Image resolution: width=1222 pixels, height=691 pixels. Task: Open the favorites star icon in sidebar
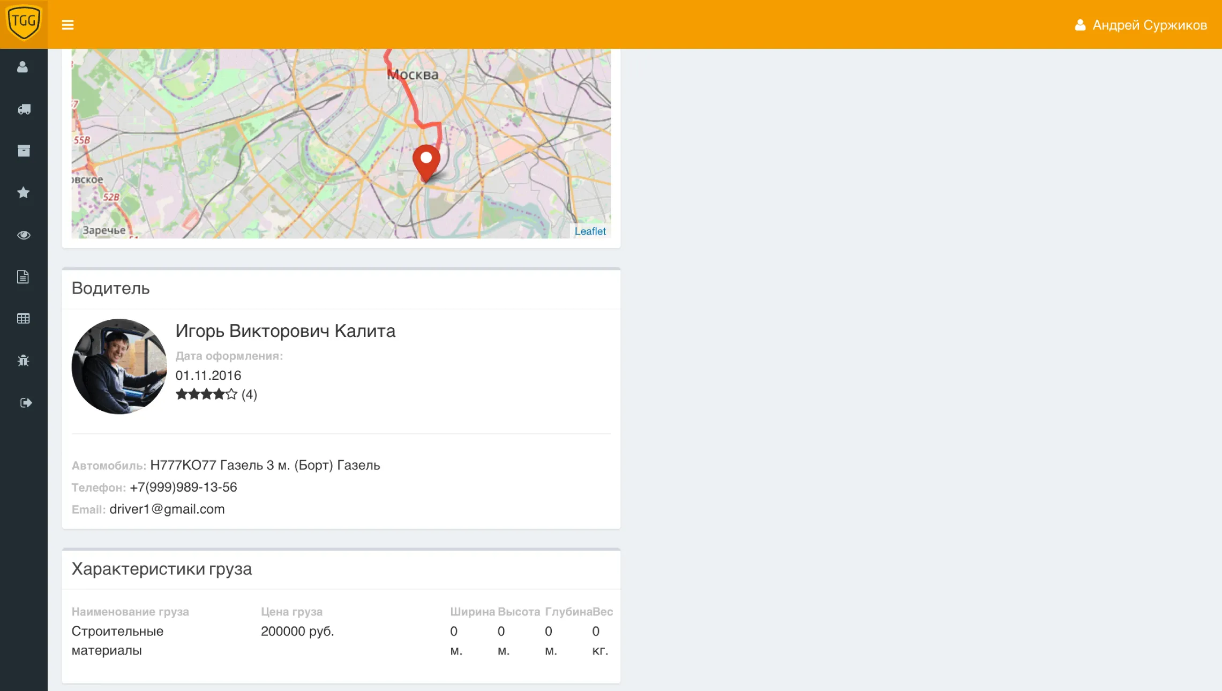click(24, 192)
